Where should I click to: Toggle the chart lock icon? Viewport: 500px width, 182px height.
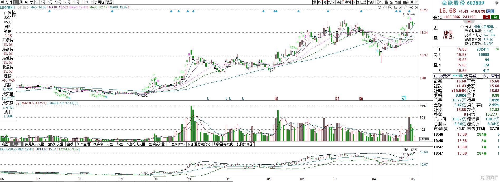[406, 7]
